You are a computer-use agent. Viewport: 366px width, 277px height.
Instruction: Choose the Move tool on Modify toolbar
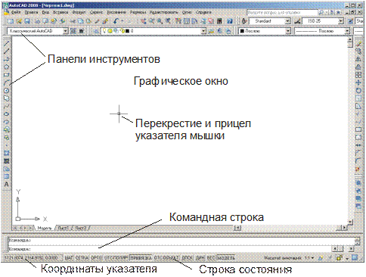point(358,82)
